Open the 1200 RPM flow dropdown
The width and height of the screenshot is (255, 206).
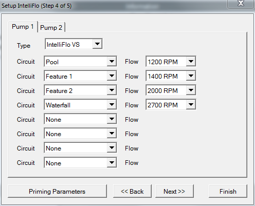point(171,62)
